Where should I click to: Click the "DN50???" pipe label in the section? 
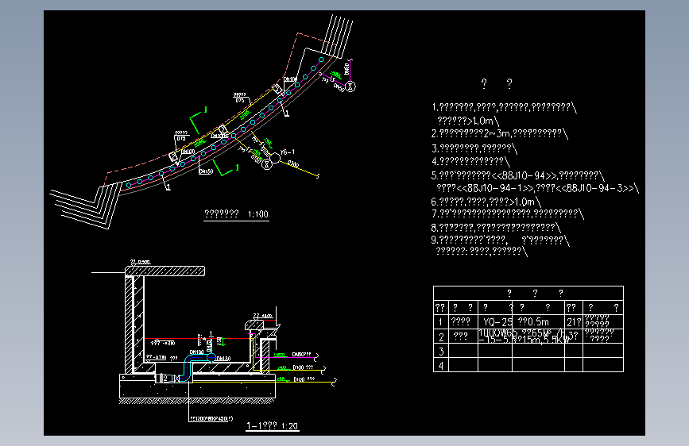301,355
